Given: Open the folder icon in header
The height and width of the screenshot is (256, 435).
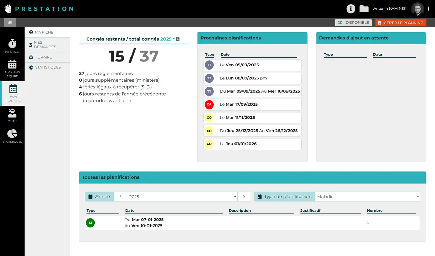Looking at the screenshot, I should click(x=364, y=9).
